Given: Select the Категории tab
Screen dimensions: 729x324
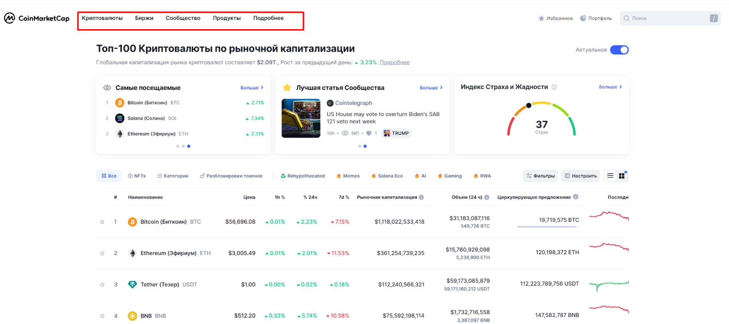Looking at the screenshot, I should 172,176.
